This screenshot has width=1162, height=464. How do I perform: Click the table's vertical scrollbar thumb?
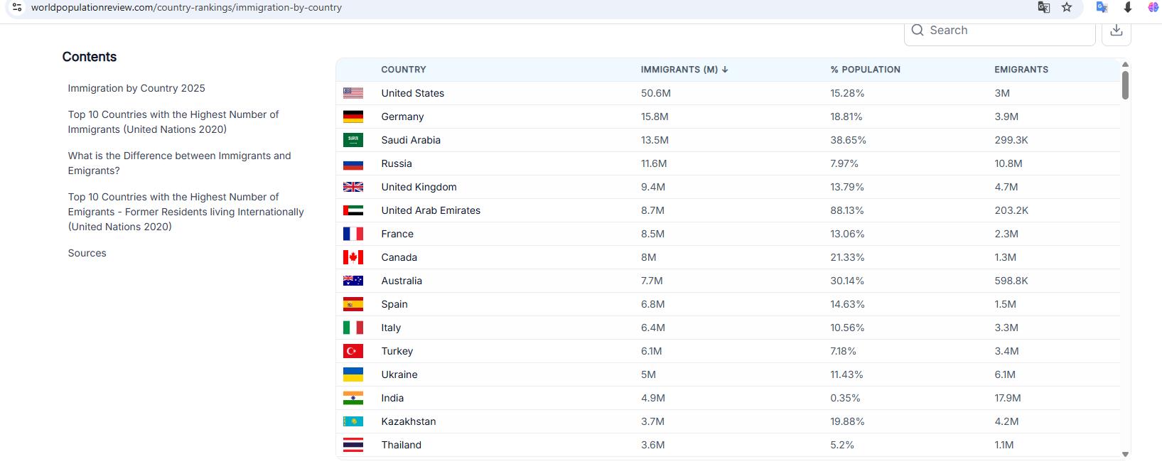tap(1125, 85)
